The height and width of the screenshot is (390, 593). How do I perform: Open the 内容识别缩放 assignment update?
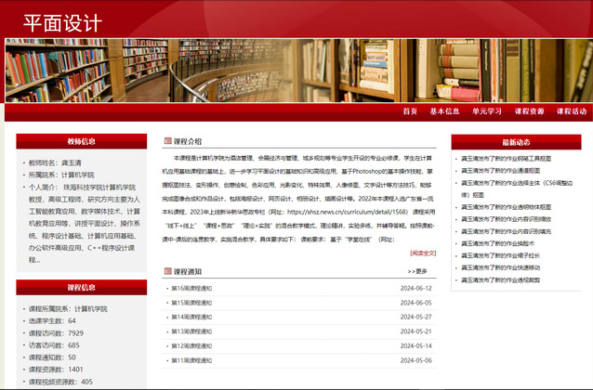(x=506, y=219)
